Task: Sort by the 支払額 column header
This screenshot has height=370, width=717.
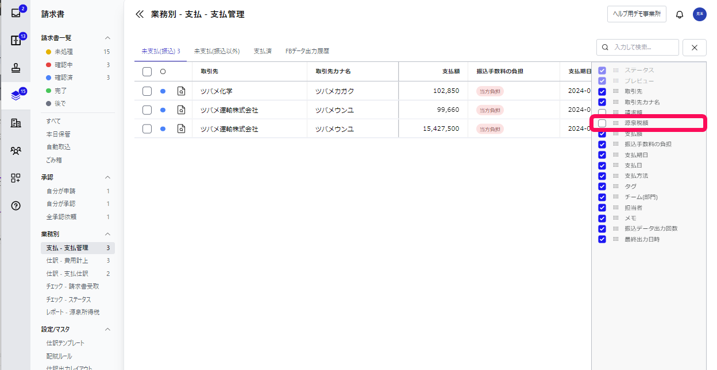Action: (450, 72)
